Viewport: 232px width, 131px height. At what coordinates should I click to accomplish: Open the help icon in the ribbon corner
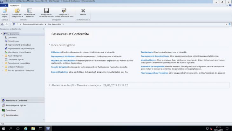[229, 6]
